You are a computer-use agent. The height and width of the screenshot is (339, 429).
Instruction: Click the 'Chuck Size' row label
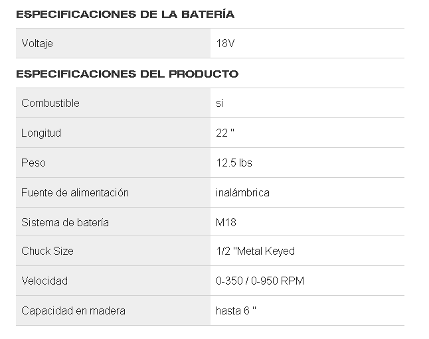pyautogui.click(x=48, y=251)
